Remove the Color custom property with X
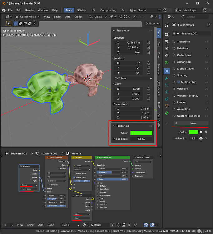The image size is (213, 234). point(206,132)
